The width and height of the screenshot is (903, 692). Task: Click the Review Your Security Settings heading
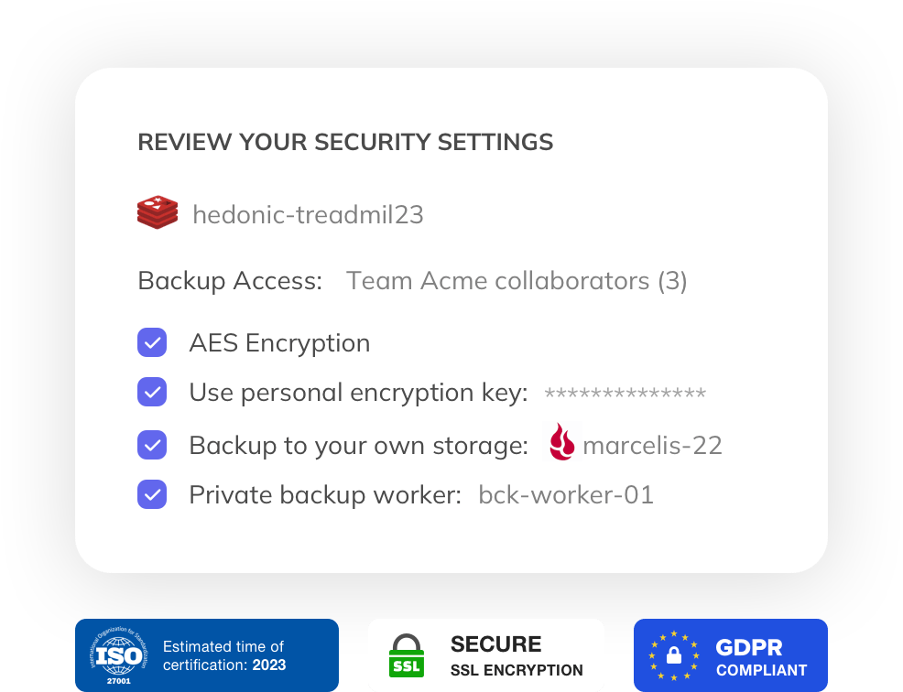pos(345,142)
